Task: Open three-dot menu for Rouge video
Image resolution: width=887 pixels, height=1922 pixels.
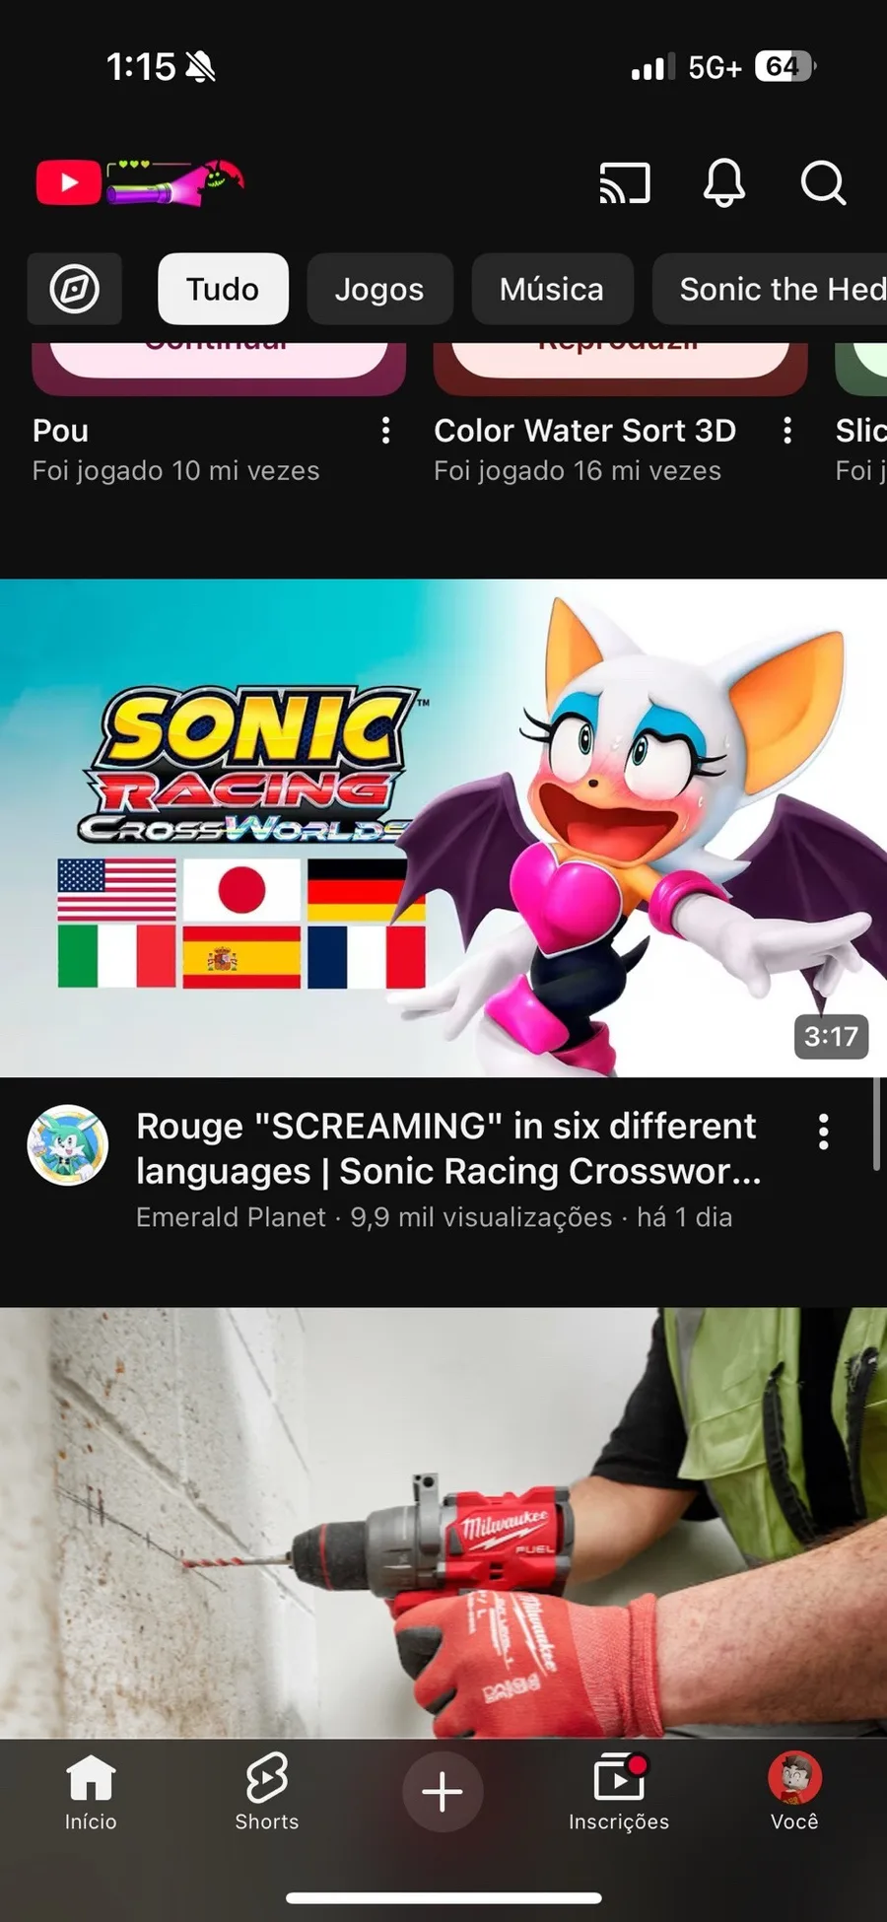Action: point(823,1132)
